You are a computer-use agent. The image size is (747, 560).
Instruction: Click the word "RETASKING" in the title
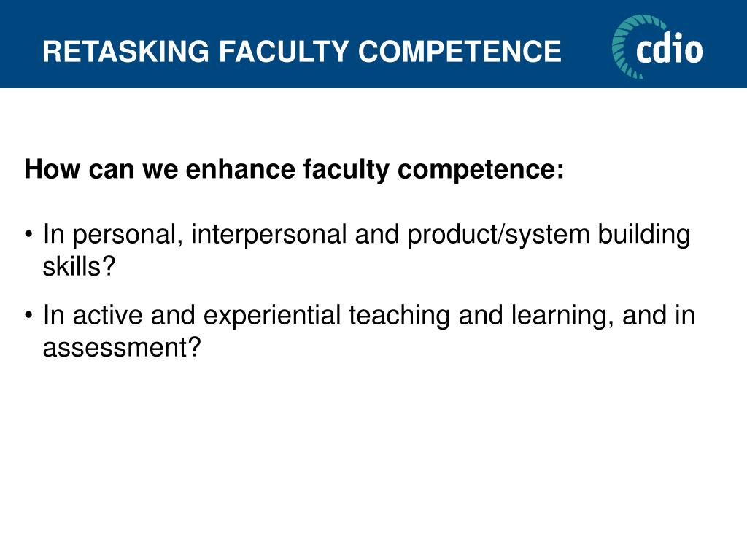[x=125, y=51]
